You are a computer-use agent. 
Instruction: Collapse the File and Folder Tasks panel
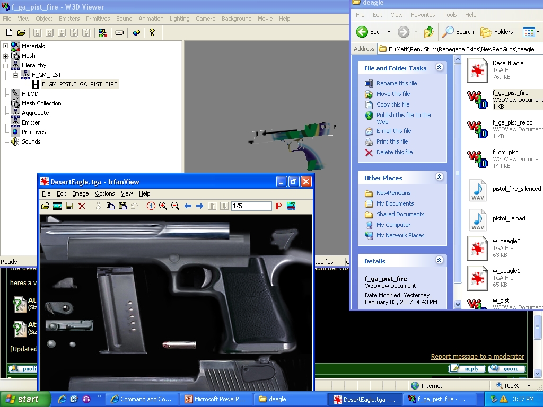[x=439, y=68]
